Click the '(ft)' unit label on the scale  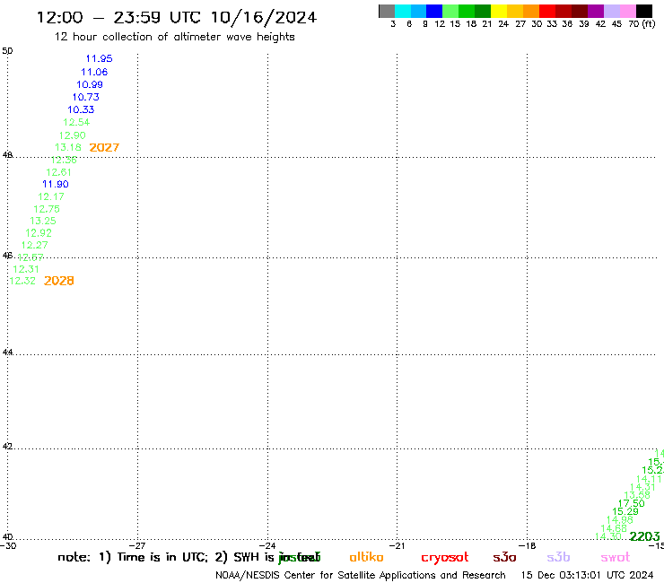[649, 24]
